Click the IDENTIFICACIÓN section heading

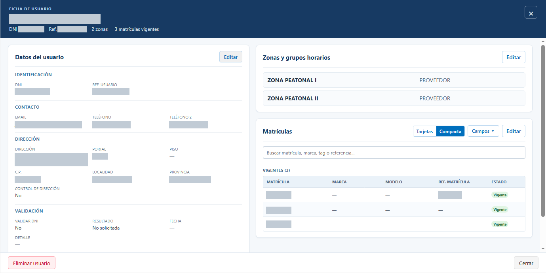tap(33, 75)
